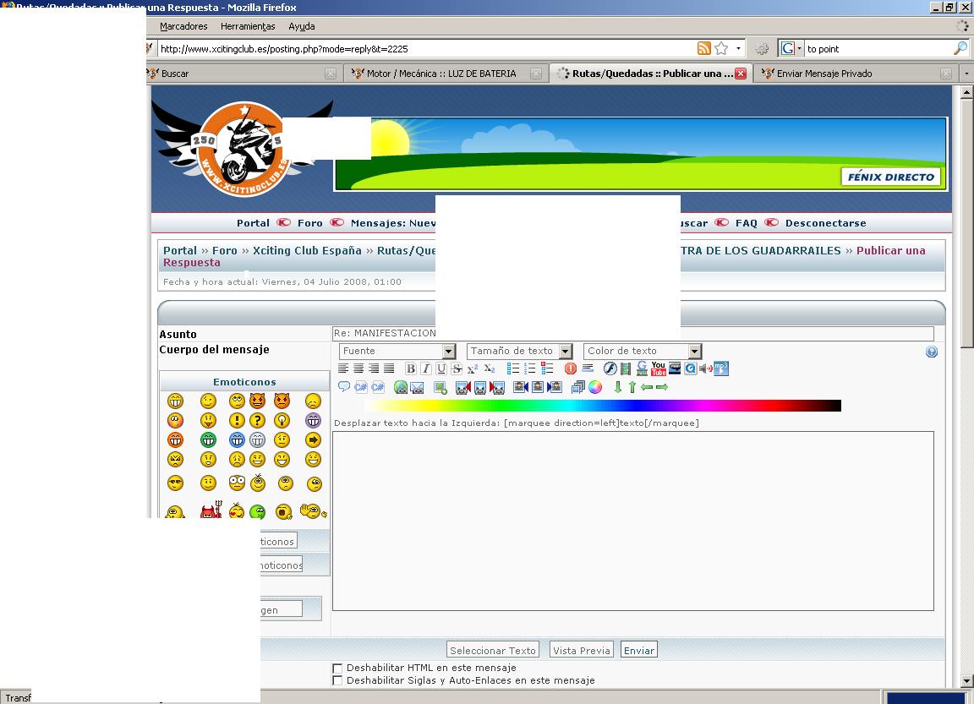
Task: Switch to the Buscar tab
Action: pyautogui.click(x=243, y=74)
